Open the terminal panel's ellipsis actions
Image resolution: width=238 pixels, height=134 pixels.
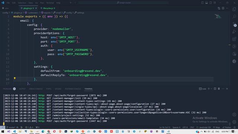point(223,89)
